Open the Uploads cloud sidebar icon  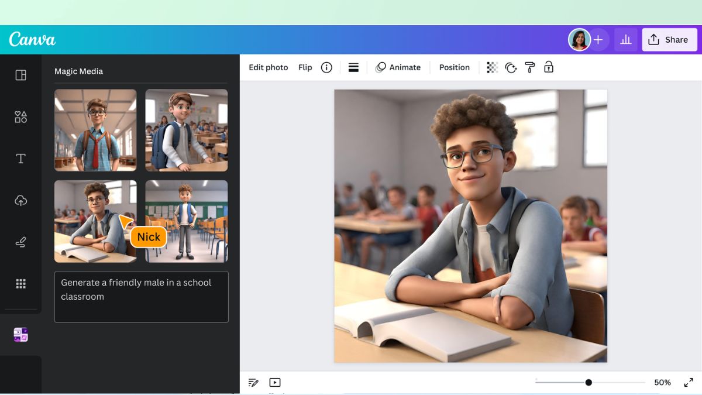[x=20, y=201]
